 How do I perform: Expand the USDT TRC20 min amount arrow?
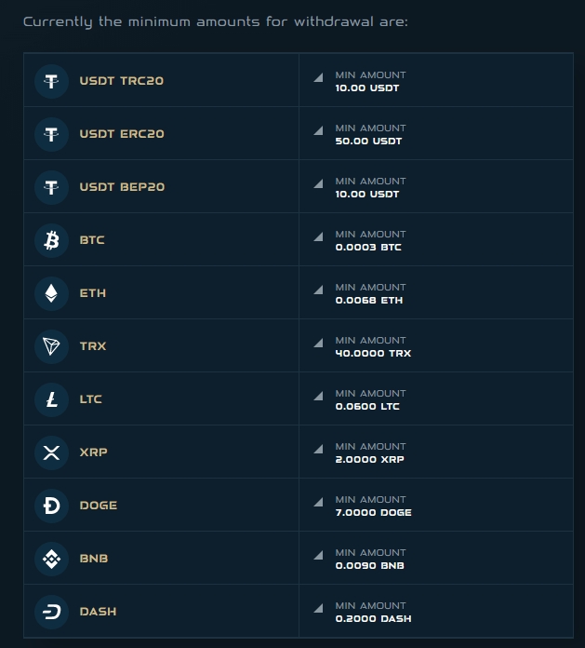pos(318,76)
